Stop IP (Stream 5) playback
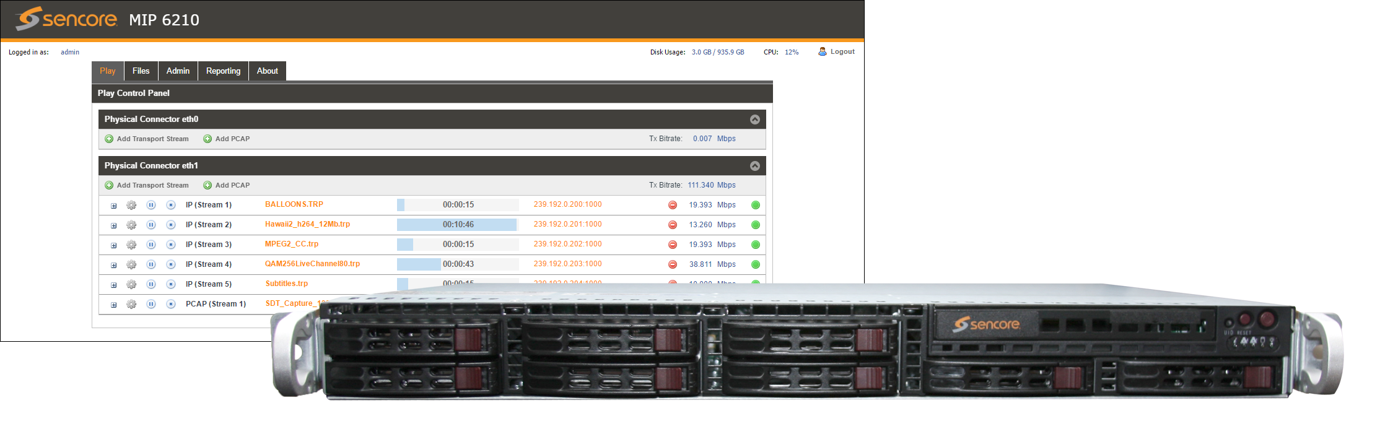The image size is (1380, 426). coord(171,284)
